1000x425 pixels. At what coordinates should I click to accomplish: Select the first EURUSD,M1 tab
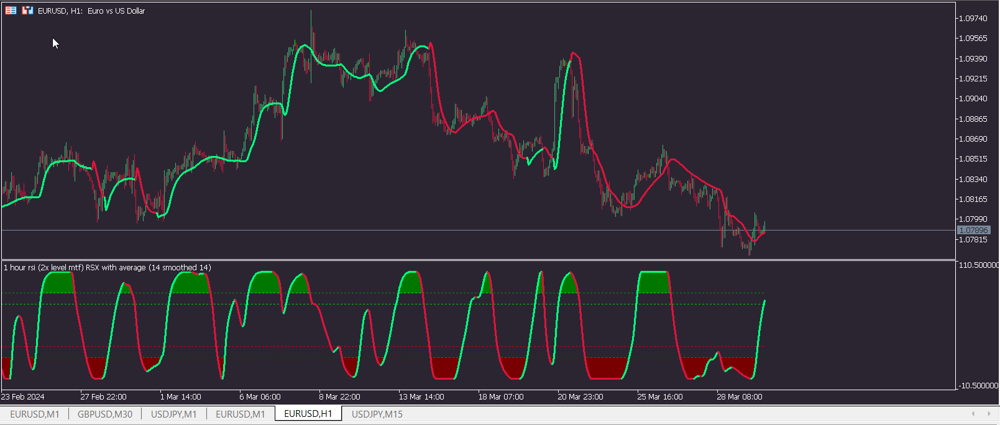click(35, 414)
